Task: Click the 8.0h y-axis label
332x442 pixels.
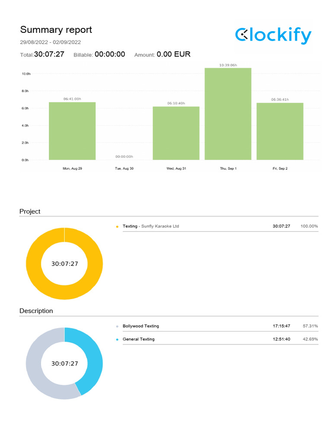Action: [x=25, y=91]
